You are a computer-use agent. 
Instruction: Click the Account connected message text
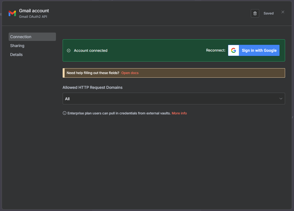click(x=90, y=51)
